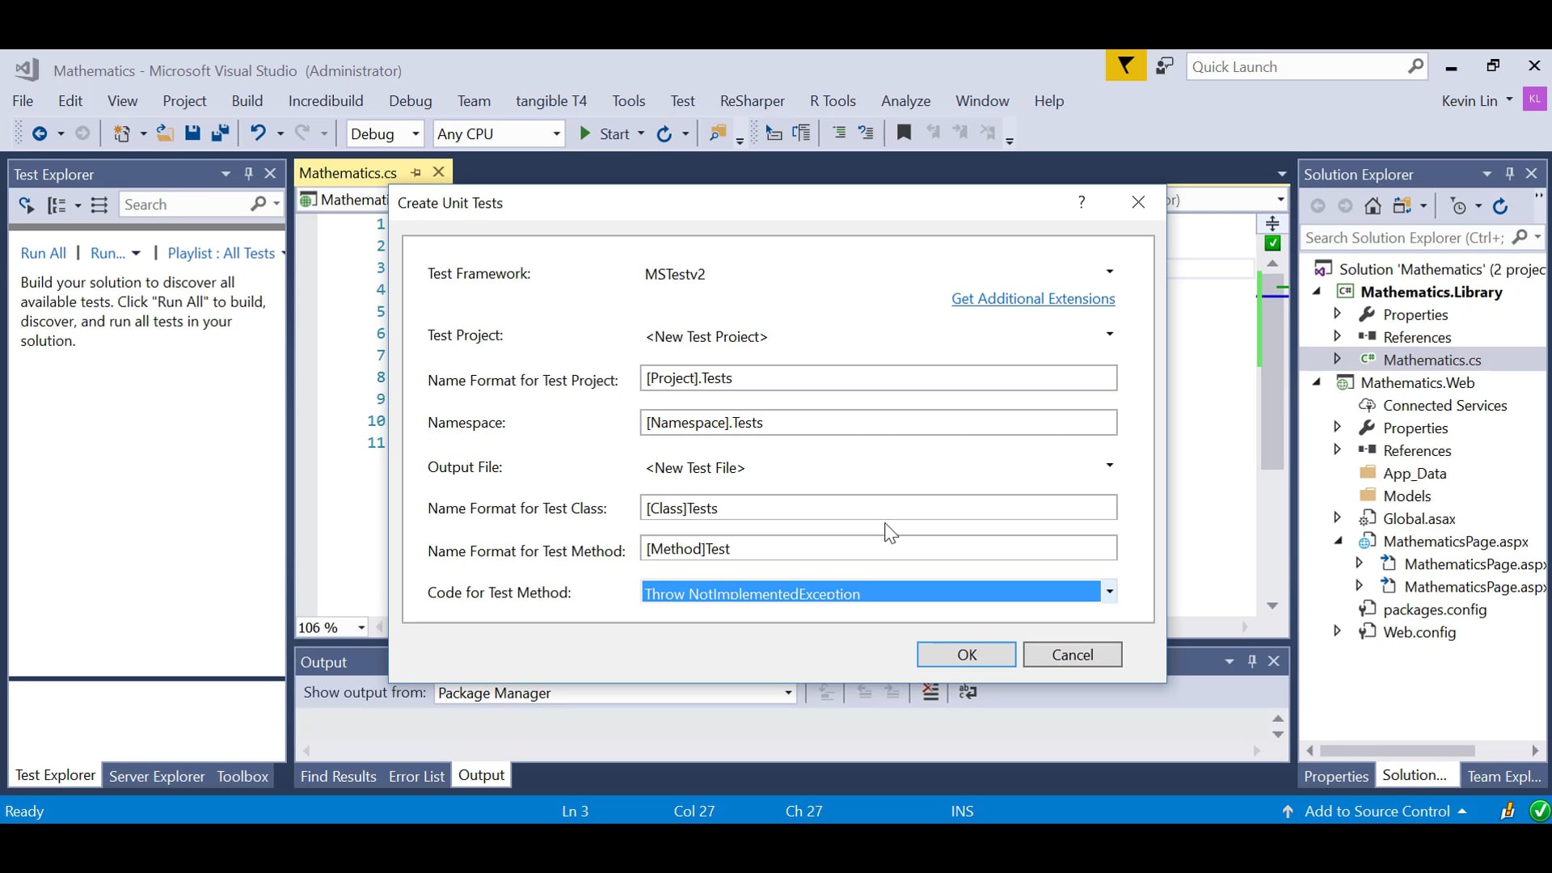This screenshot has width=1552, height=873.
Task: Switch to the Error List tab
Action: click(x=416, y=776)
